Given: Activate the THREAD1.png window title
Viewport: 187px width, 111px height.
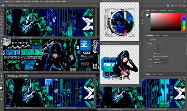Looking at the screenshot, I should coord(18,76).
